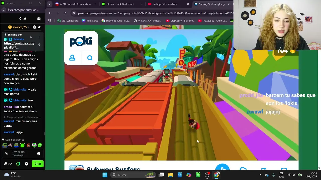Reload the poki.com page
This screenshot has height=180, width=321.
coord(65,13)
